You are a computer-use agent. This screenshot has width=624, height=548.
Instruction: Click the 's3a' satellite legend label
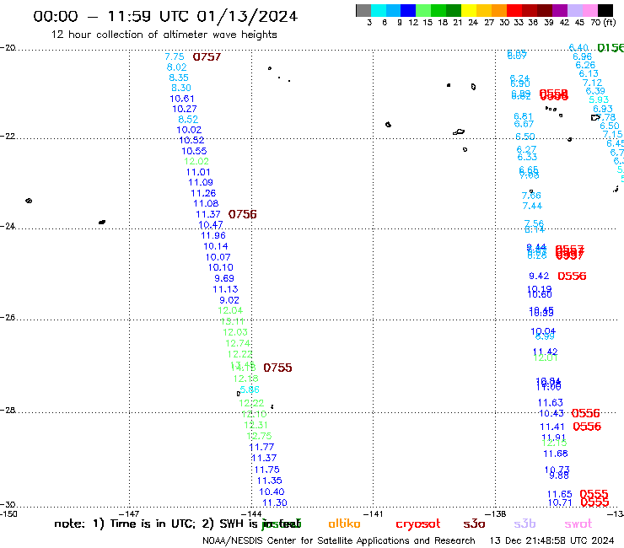pyautogui.click(x=474, y=524)
